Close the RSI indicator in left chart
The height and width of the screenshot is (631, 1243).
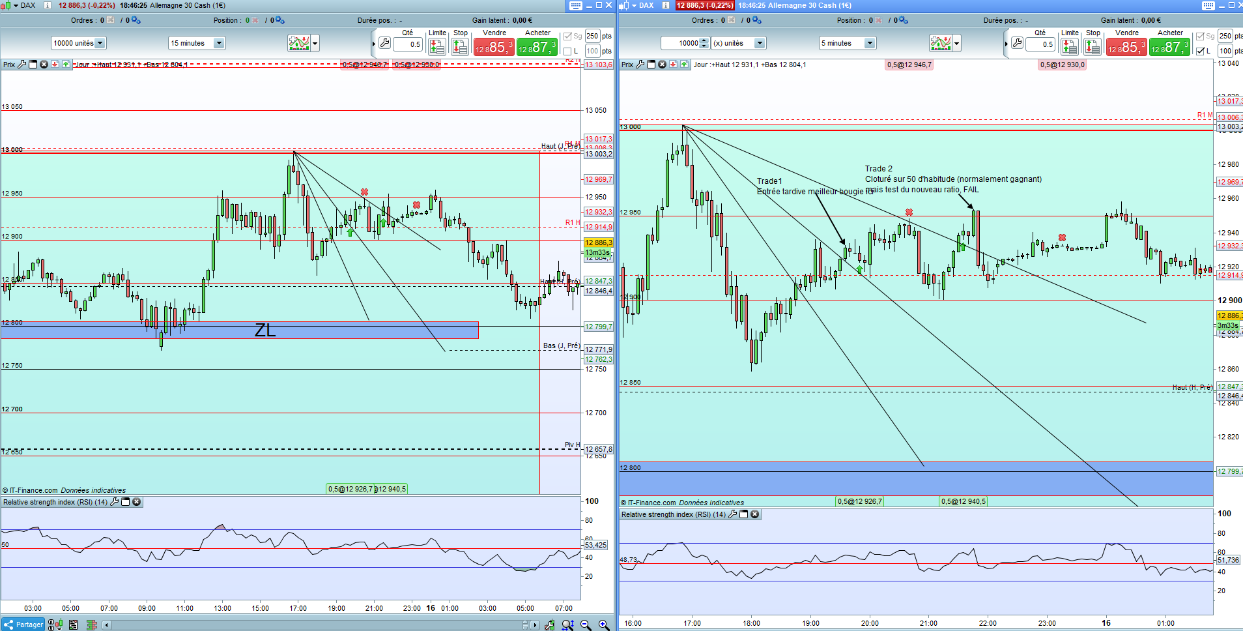pyautogui.click(x=137, y=502)
